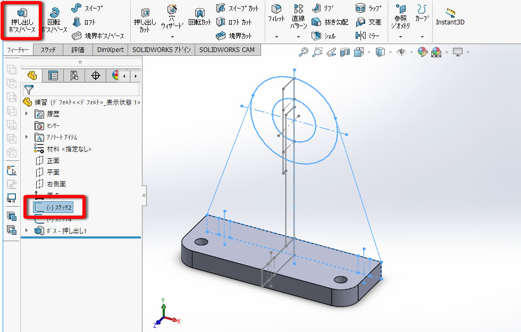Open the Hole Wizard (穴ウィザード)
521x332 pixels.
tap(172, 17)
